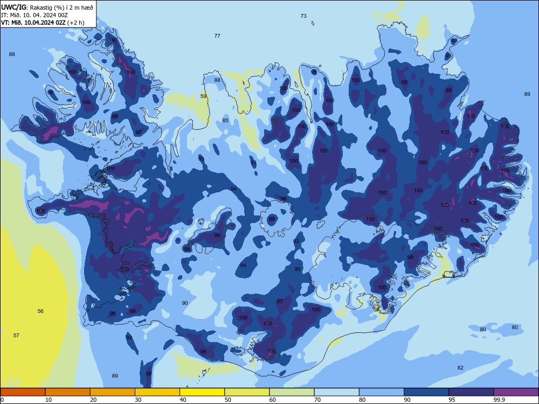539x404 pixels.
Task: Select the bright yellow 40–50 legend swatch
Action: coord(202,392)
